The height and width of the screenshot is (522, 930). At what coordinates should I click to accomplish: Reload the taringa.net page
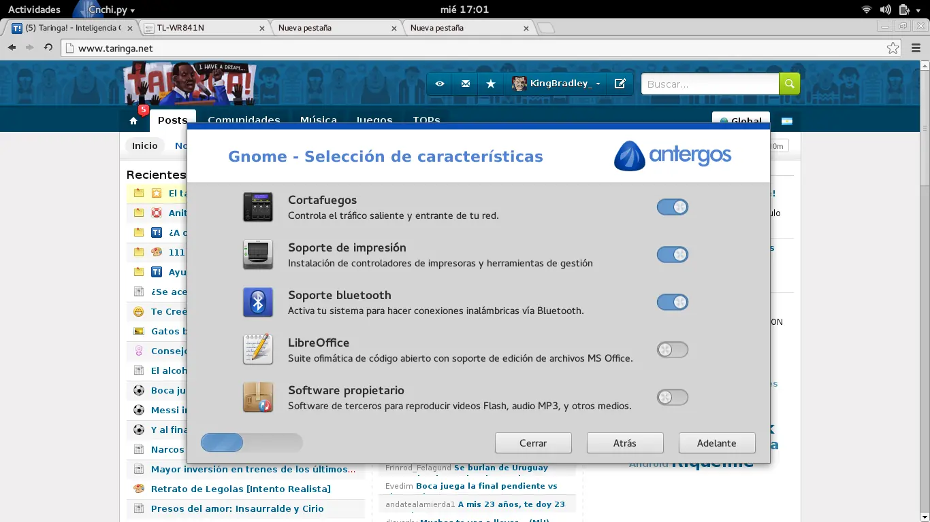[x=48, y=48]
